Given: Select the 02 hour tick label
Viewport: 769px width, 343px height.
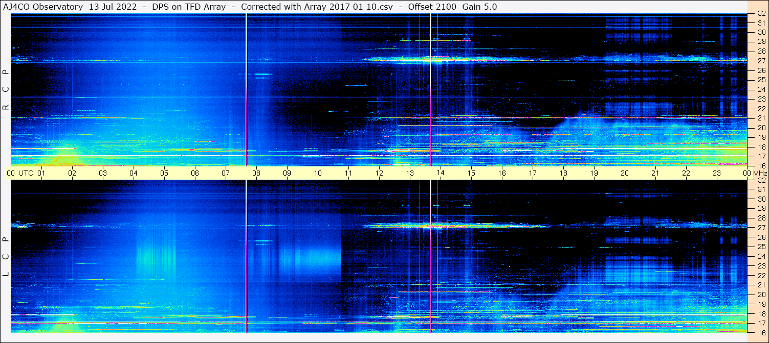Looking at the screenshot, I should (72, 173).
